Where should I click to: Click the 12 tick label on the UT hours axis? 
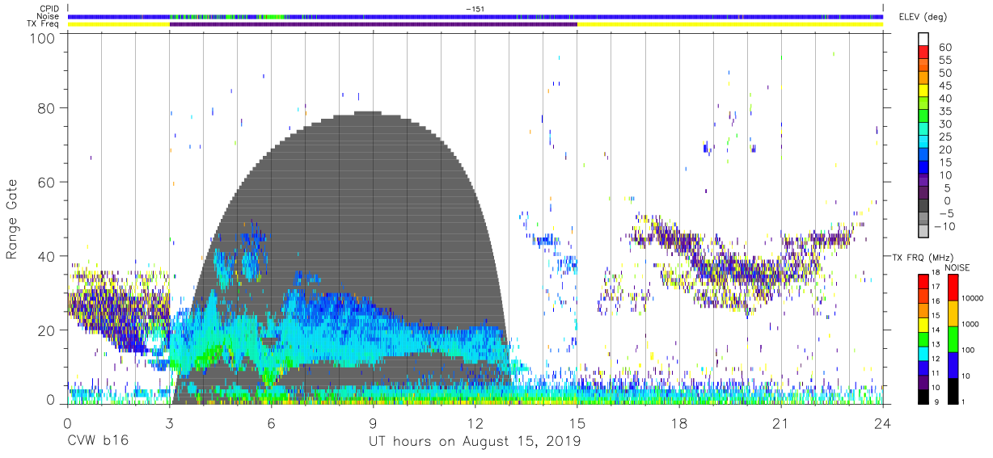click(x=475, y=423)
